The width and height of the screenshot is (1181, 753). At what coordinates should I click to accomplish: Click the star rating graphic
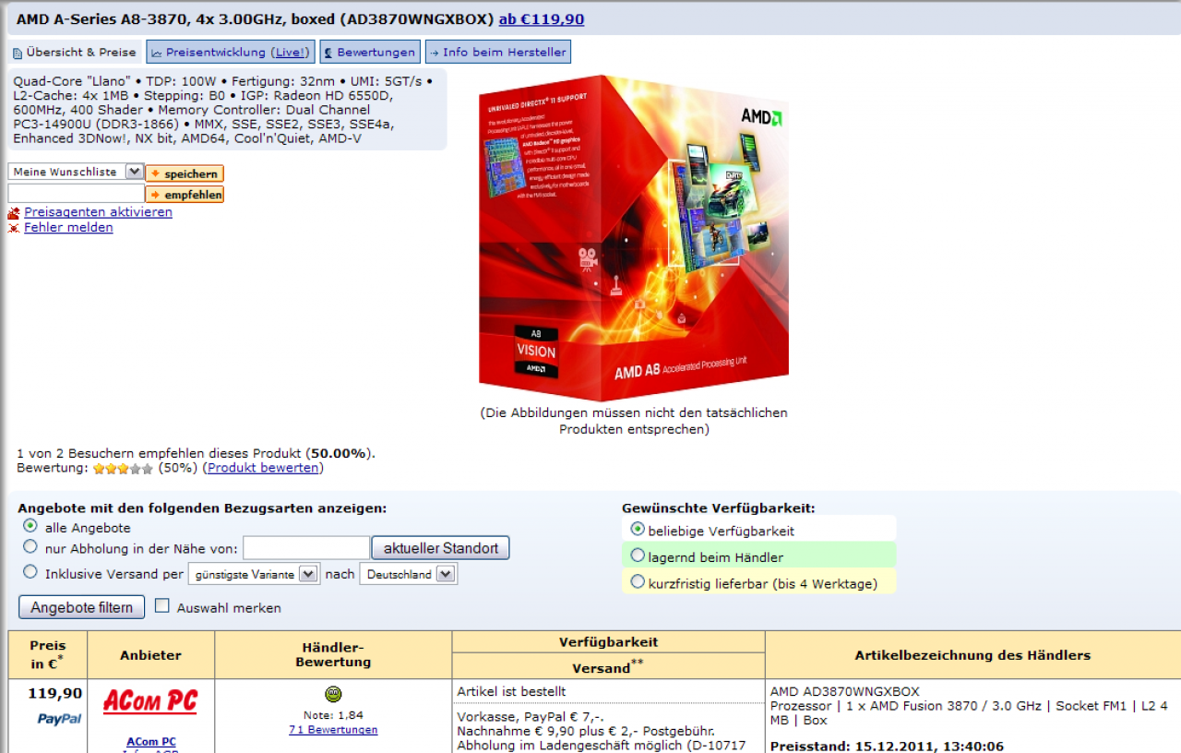point(123,469)
